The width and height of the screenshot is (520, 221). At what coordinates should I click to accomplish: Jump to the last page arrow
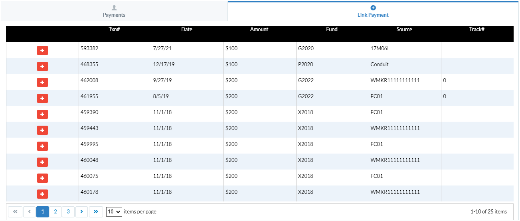(96, 212)
